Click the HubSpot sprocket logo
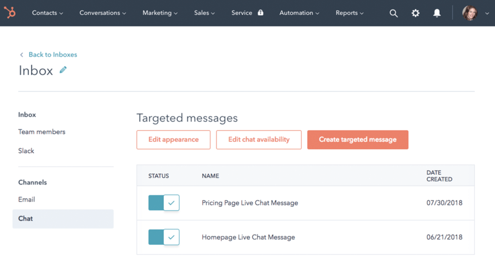Viewport: 495px width, 259px height. [x=10, y=13]
